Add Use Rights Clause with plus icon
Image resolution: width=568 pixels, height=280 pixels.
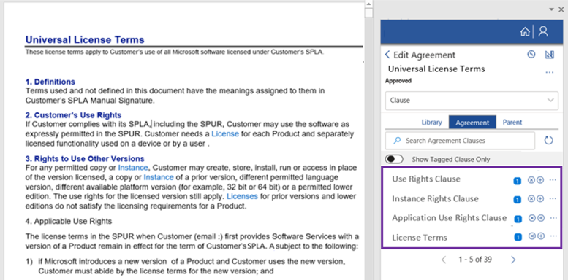(x=540, y=179)
